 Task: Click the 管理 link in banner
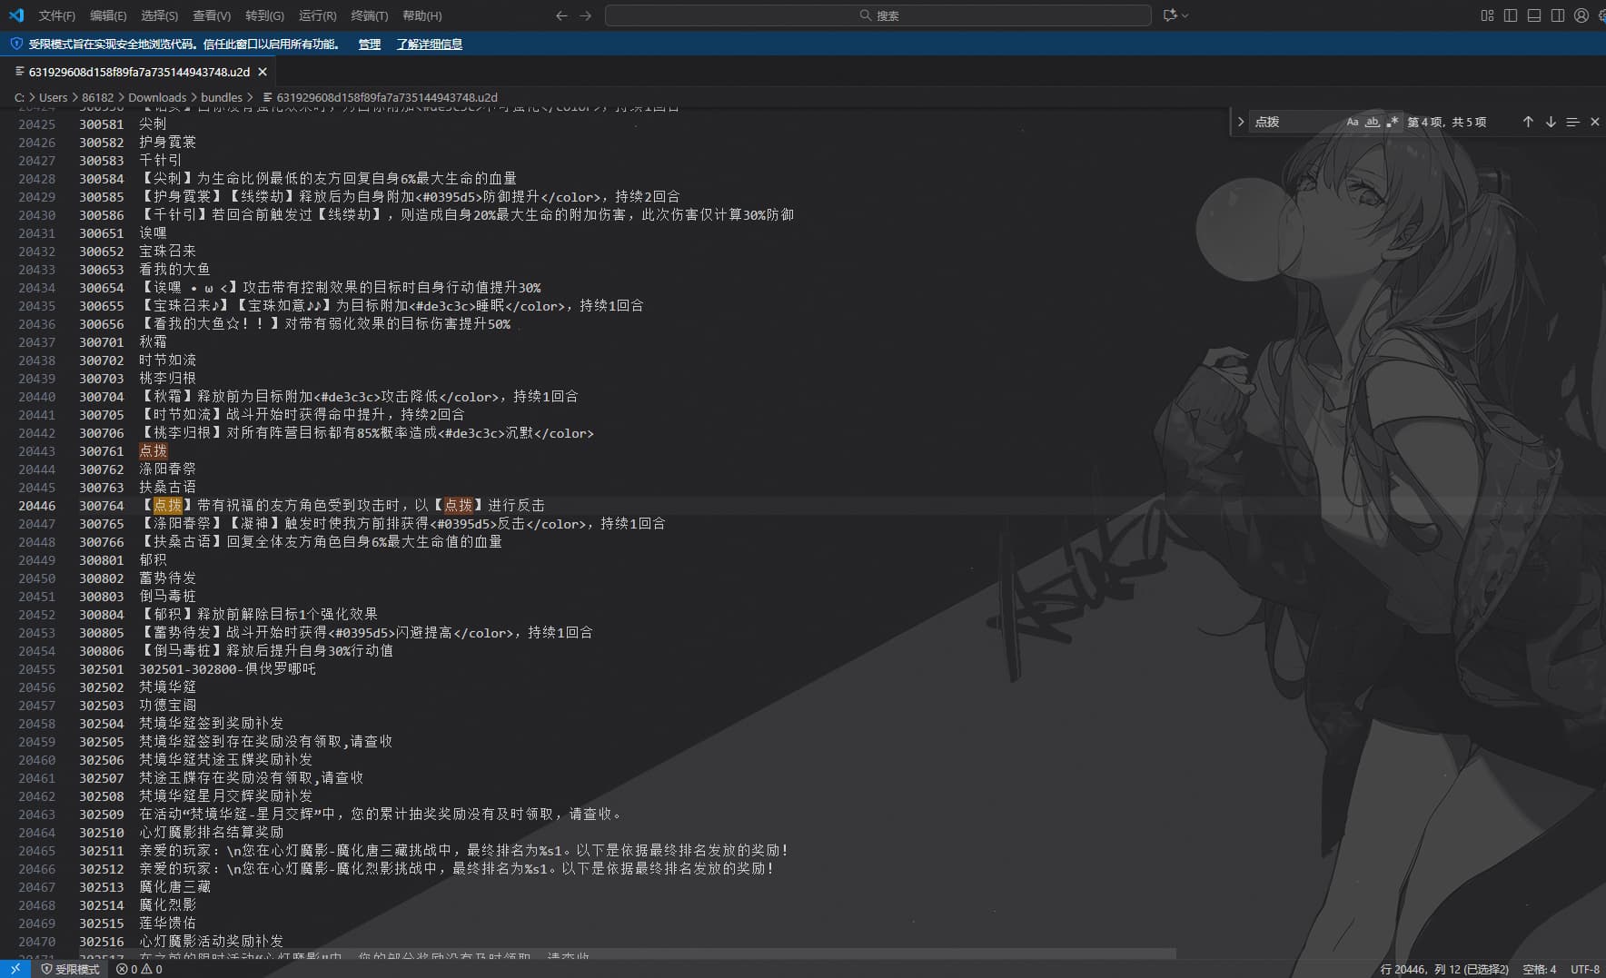[369, 44]
